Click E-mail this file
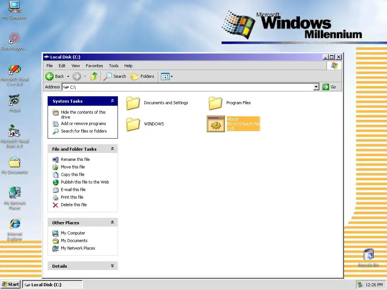Image resolution: width=387 pixels, height=290 pixels. pos(73,190)
